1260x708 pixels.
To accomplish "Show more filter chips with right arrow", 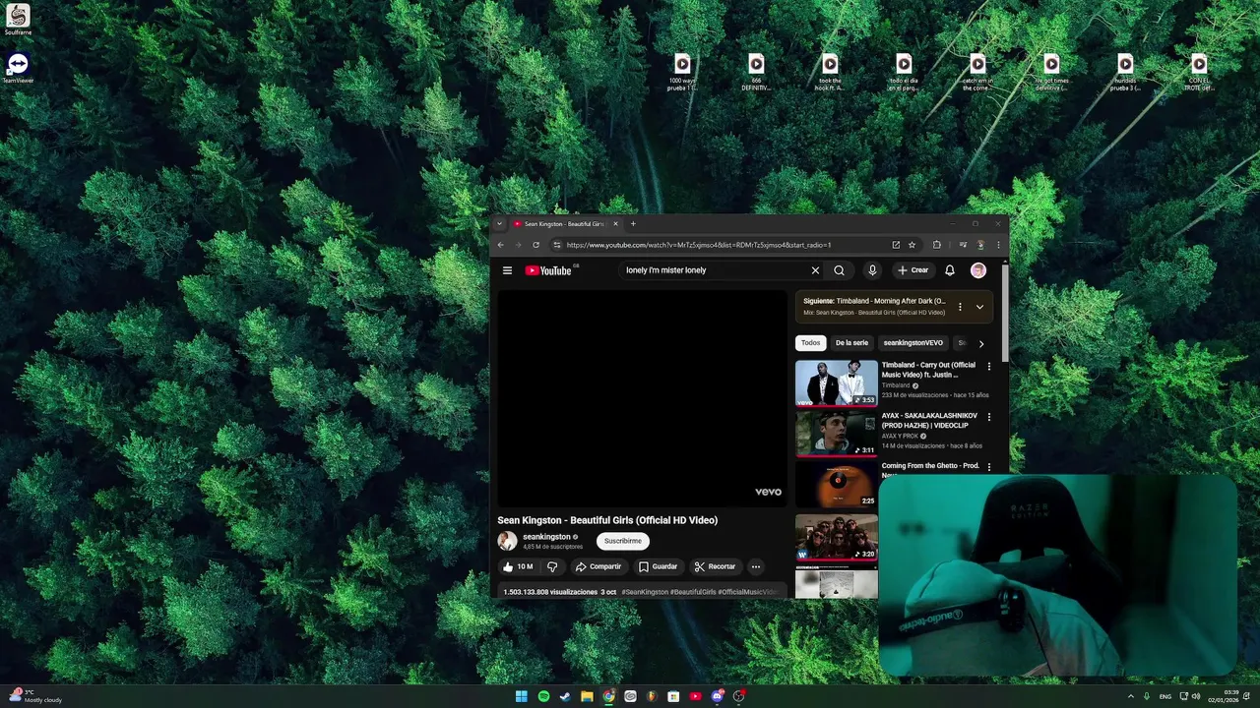I will coord(980,343).
